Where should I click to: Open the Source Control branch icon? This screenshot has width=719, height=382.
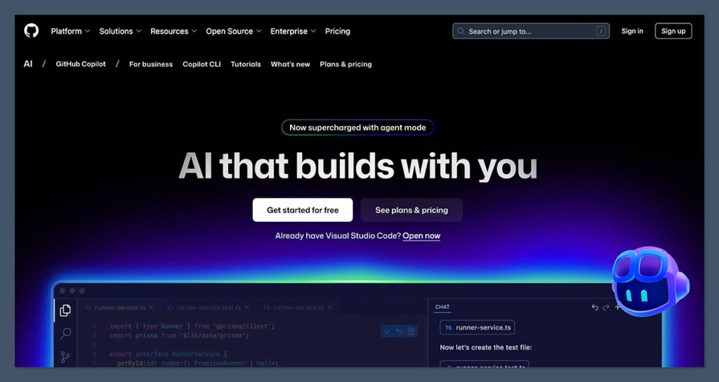65,357
